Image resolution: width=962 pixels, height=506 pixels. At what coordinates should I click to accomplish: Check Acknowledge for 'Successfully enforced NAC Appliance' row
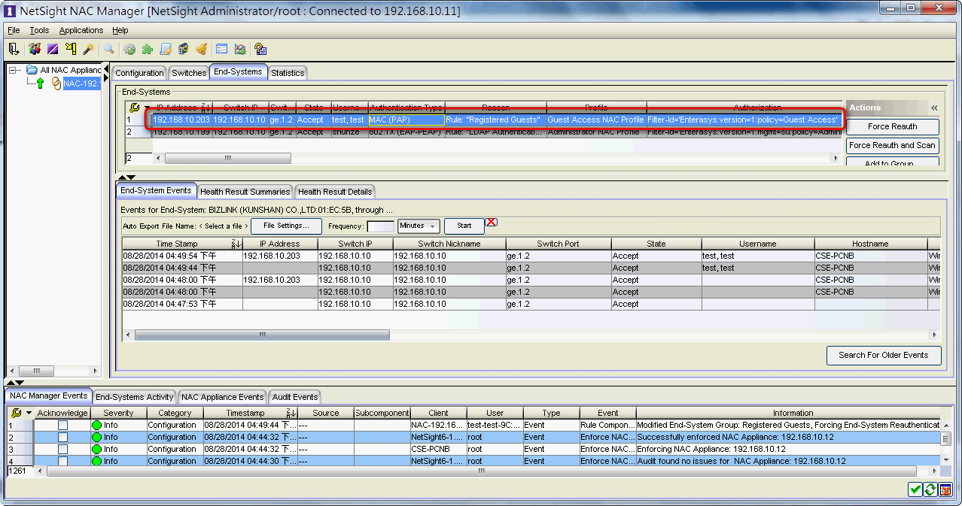pyautogui.click(x=62, y=437)
